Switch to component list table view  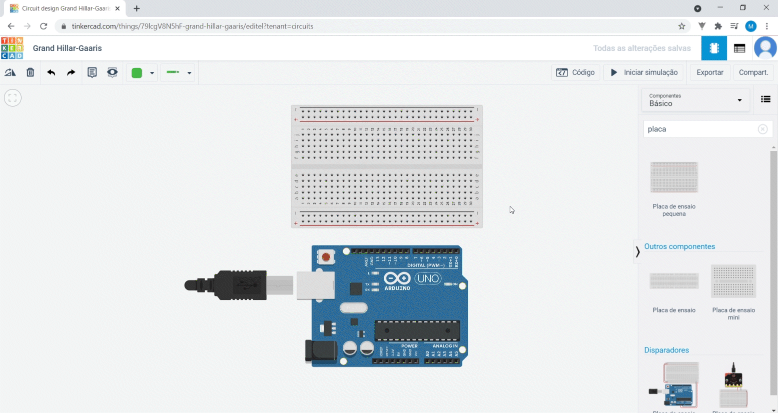click(x=739, y=48)
